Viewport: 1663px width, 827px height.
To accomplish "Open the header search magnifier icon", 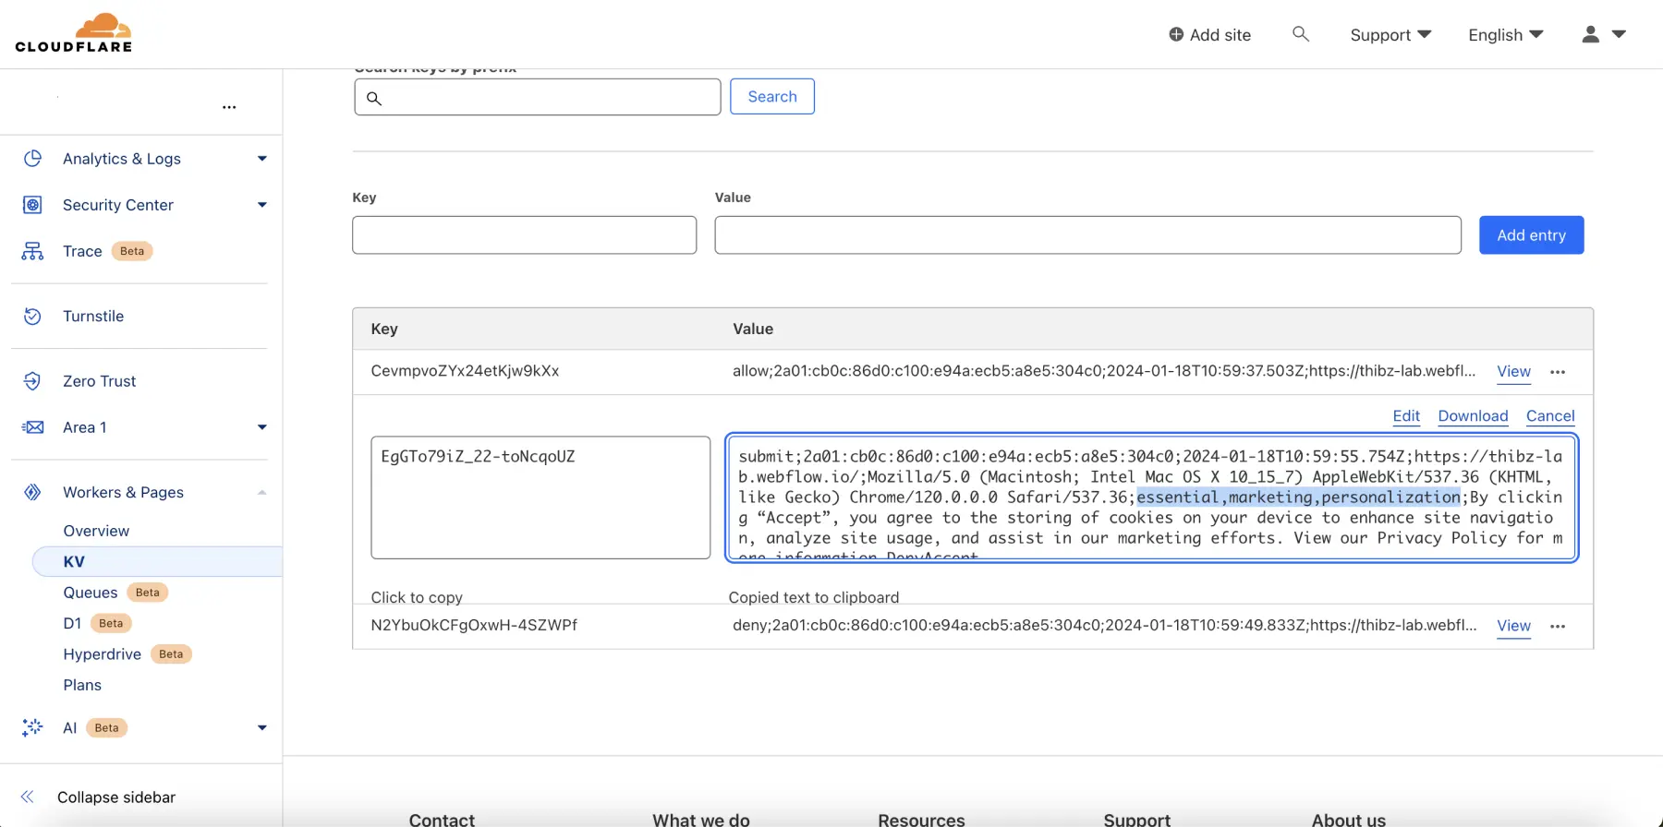I will [x=1301, y=34].
